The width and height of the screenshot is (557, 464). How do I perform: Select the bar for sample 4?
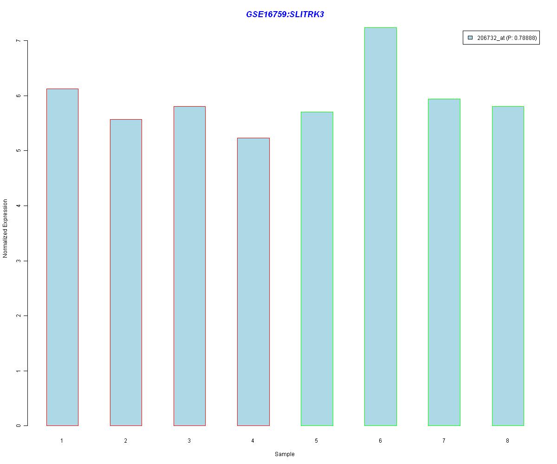click(x=253, y=282)
